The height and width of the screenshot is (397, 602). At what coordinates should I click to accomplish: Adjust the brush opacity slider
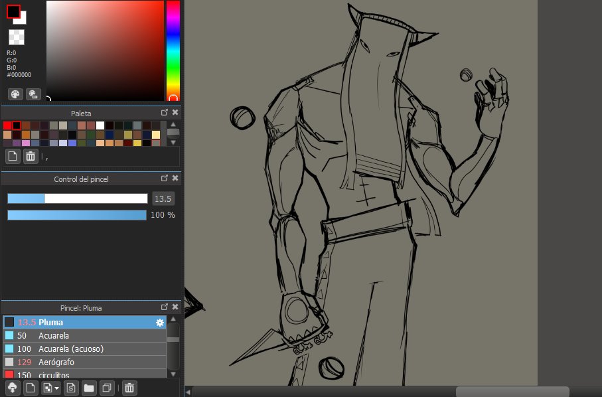pos(77,215)
